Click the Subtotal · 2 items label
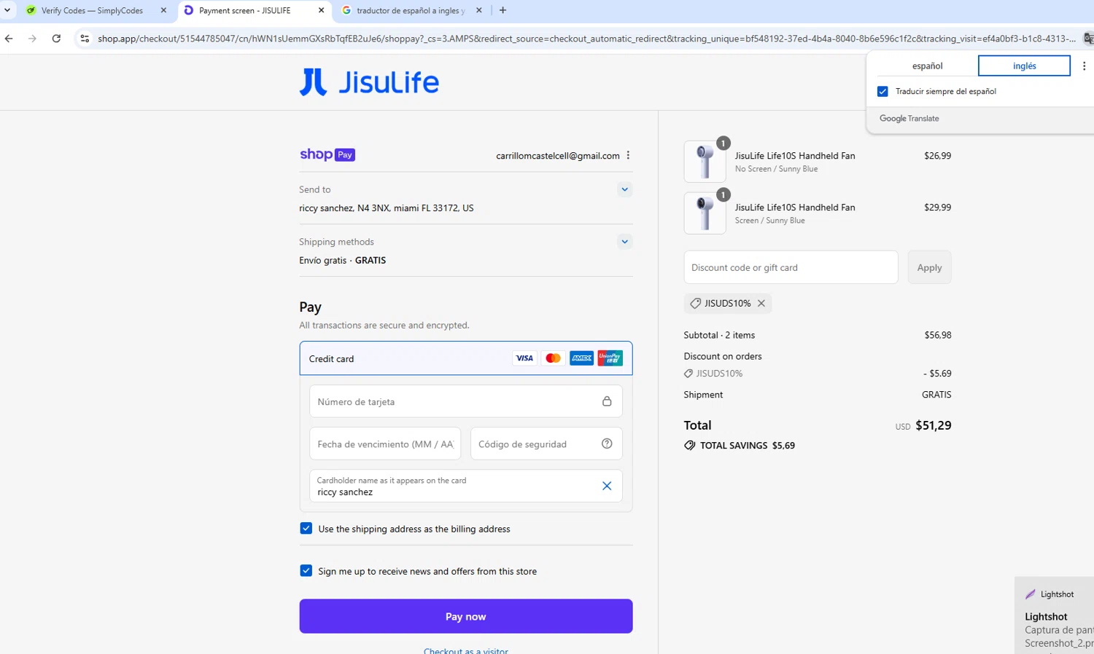This screenshot has width=1094, height=654. [719, 335]
